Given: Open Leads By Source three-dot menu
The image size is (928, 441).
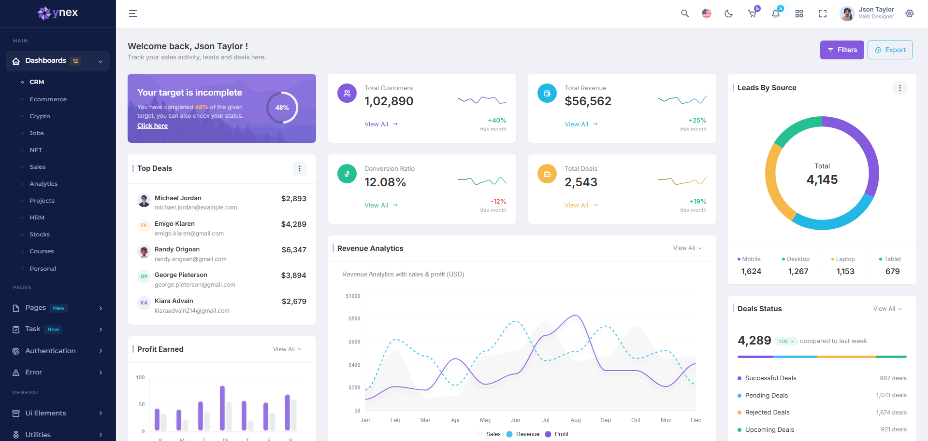Looking at the screenshot, I should tap(900, 88).
